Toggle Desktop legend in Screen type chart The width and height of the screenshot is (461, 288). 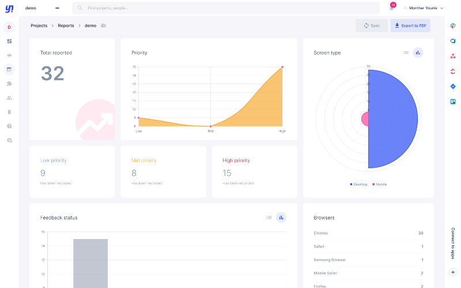358,184
